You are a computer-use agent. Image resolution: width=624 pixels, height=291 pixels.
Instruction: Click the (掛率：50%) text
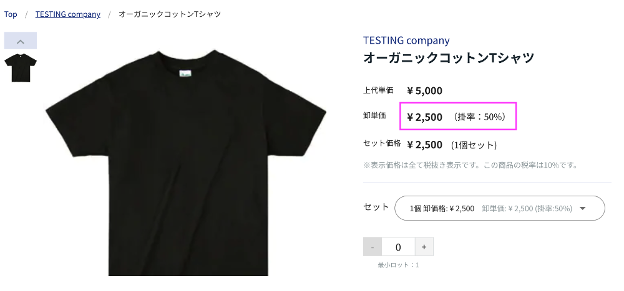tap(479, 117)
